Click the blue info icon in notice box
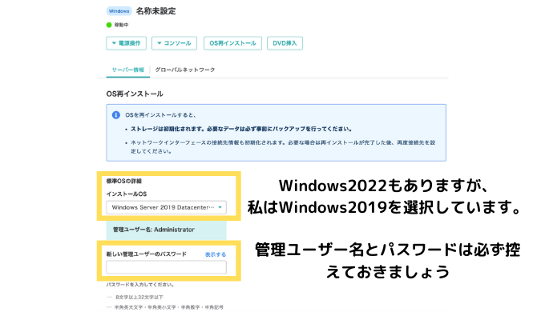 (116, 115)
